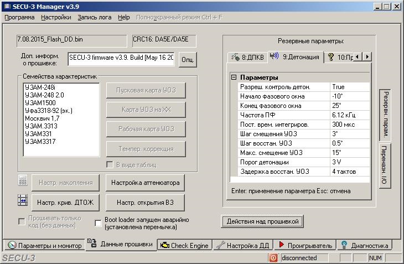404x264 pixels.
Task: Click the Опц. button
Action: point(188,59)
